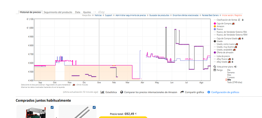Open the Noticias link
Screen dimensions: 262x118
98,15
